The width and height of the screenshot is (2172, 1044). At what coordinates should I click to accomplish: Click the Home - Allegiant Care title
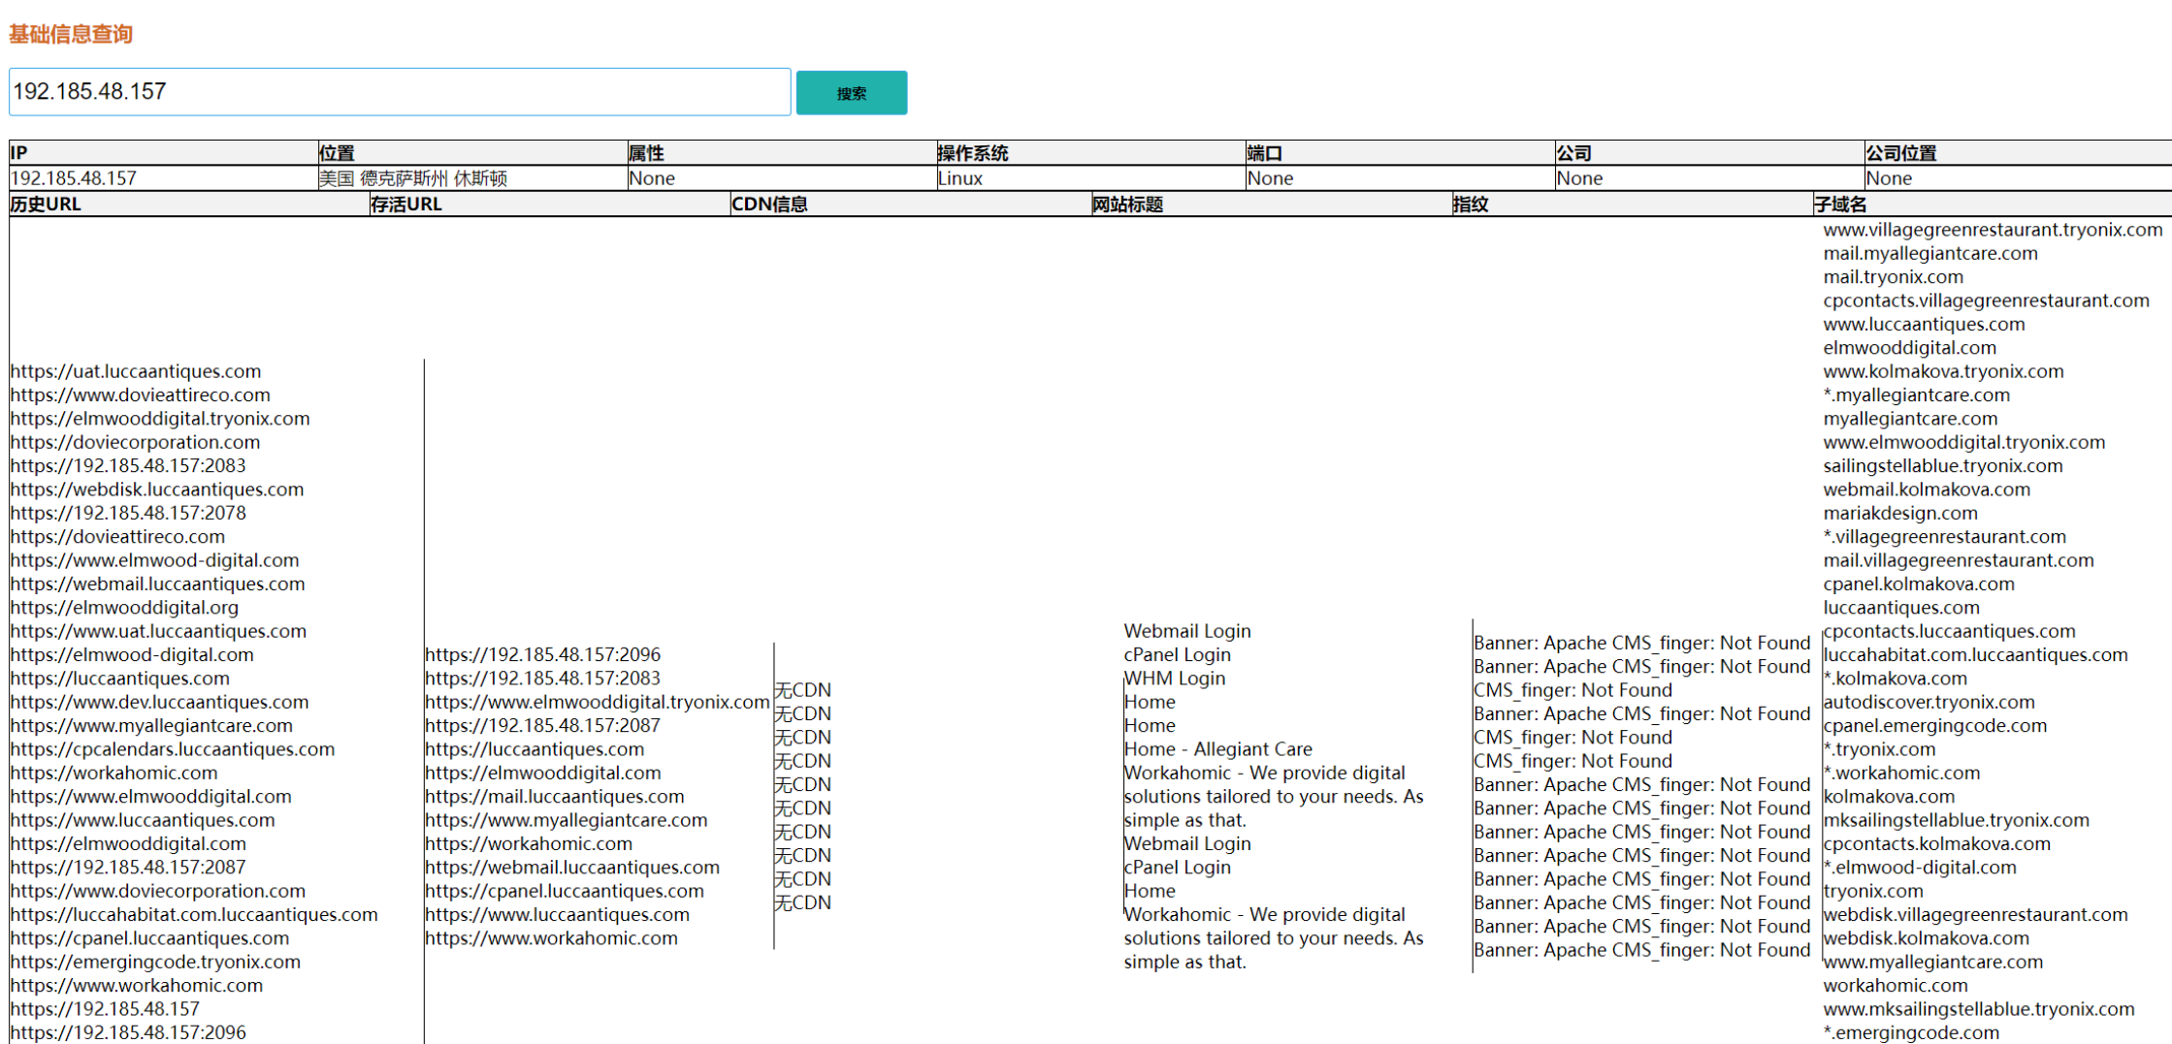(1218, 749)
